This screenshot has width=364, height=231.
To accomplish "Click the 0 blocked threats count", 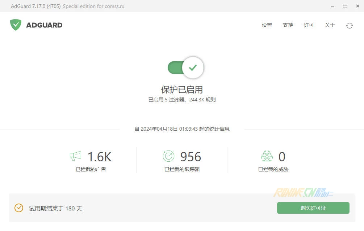I will (x=282, y=157).
